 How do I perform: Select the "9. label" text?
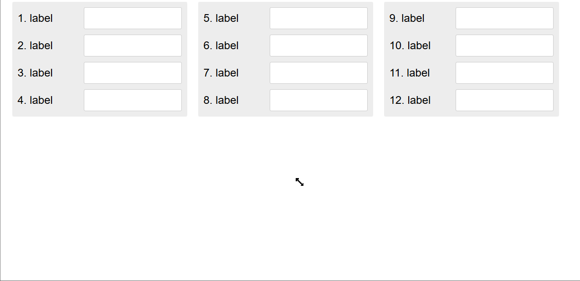(x=407, y=18)
